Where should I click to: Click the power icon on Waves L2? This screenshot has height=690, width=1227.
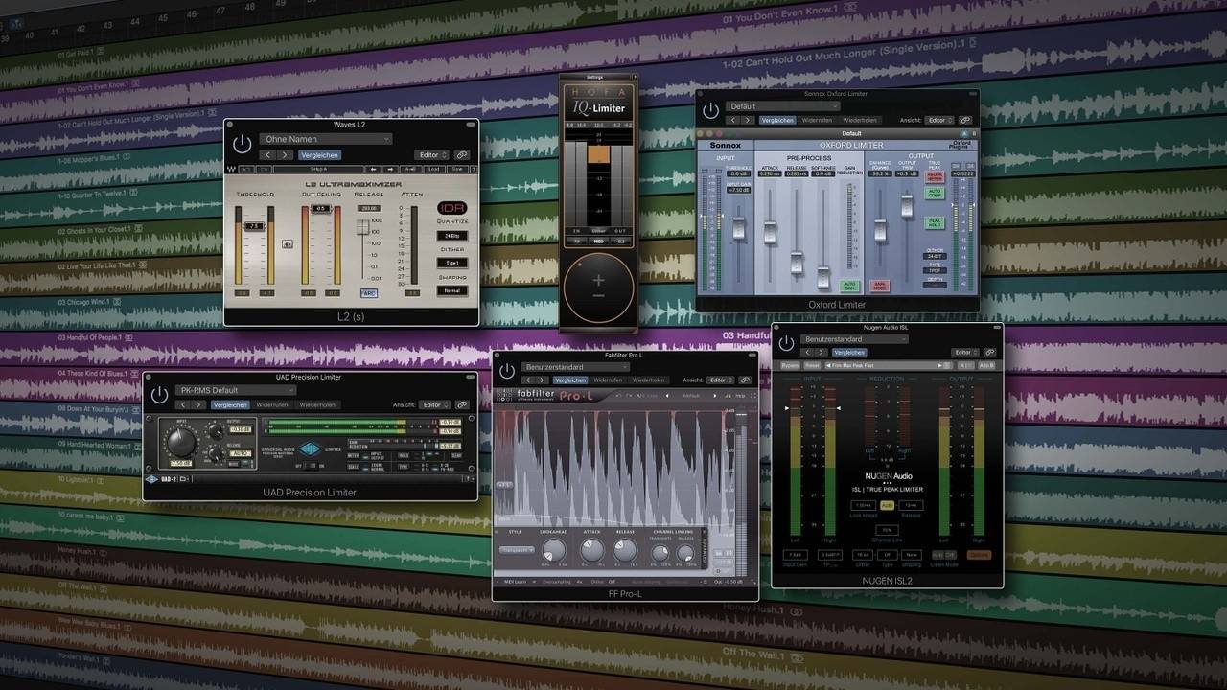click(242, 141)
